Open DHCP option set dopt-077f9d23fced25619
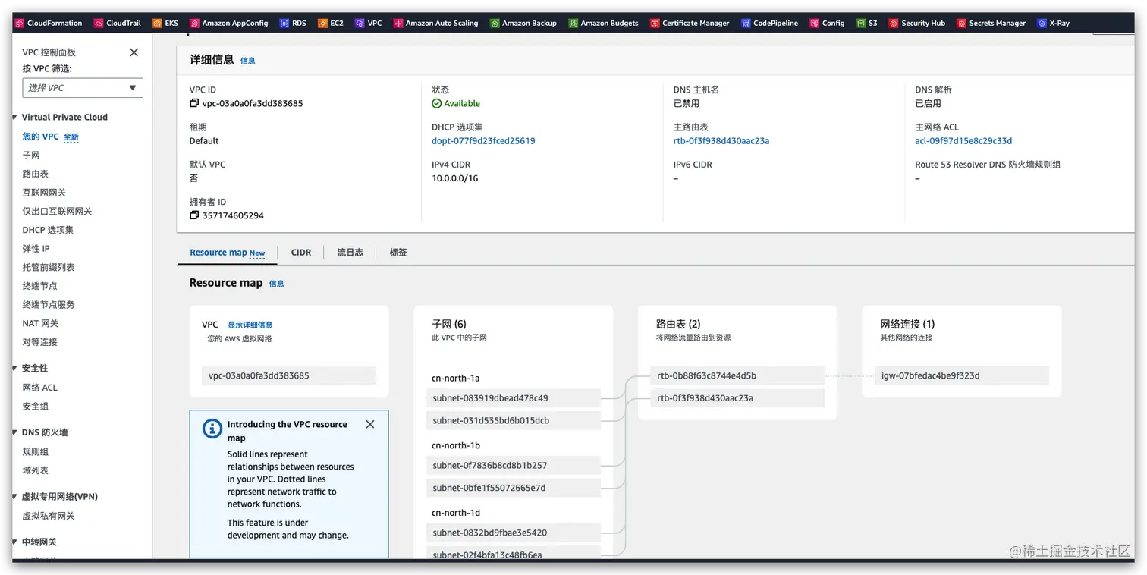The image size is (1147, 575). pyautogui.click(x=483, y=141)
